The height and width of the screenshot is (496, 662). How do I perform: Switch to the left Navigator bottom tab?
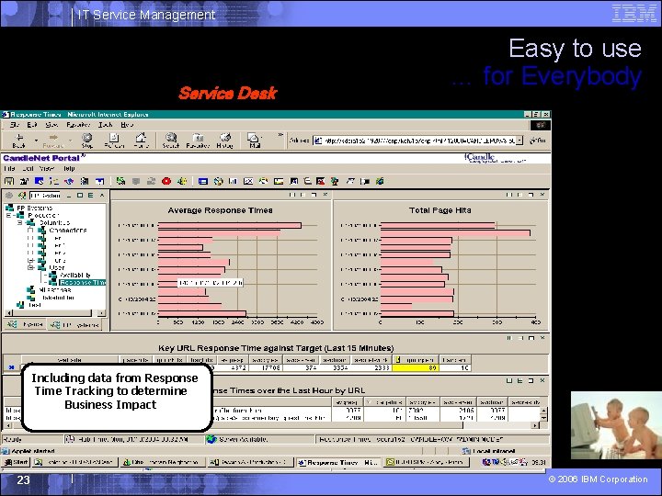(26, 325)
